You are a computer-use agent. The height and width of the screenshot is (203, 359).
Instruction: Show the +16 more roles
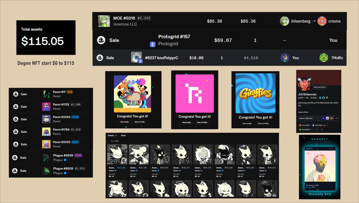[317, 129]
